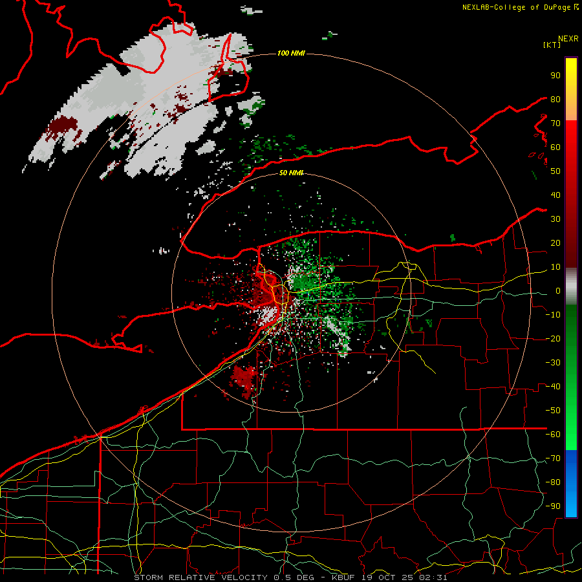The height and width of the screenshot is (582, 582).
Task: Click the 90 value on velocity scale
Action: [x=555, y=76]
